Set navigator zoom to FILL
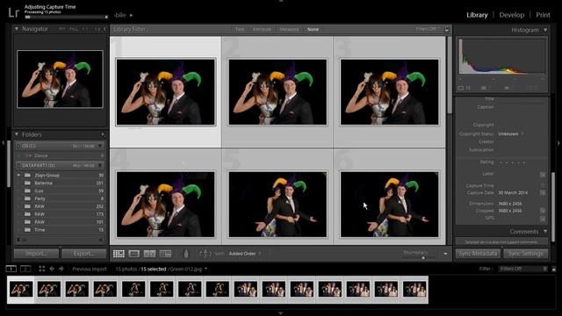This screenshot has width=562, height=316. (74, 29)
